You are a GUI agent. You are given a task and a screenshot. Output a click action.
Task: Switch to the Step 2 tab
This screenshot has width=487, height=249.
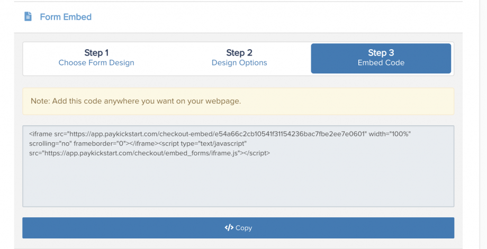point(239,58)
